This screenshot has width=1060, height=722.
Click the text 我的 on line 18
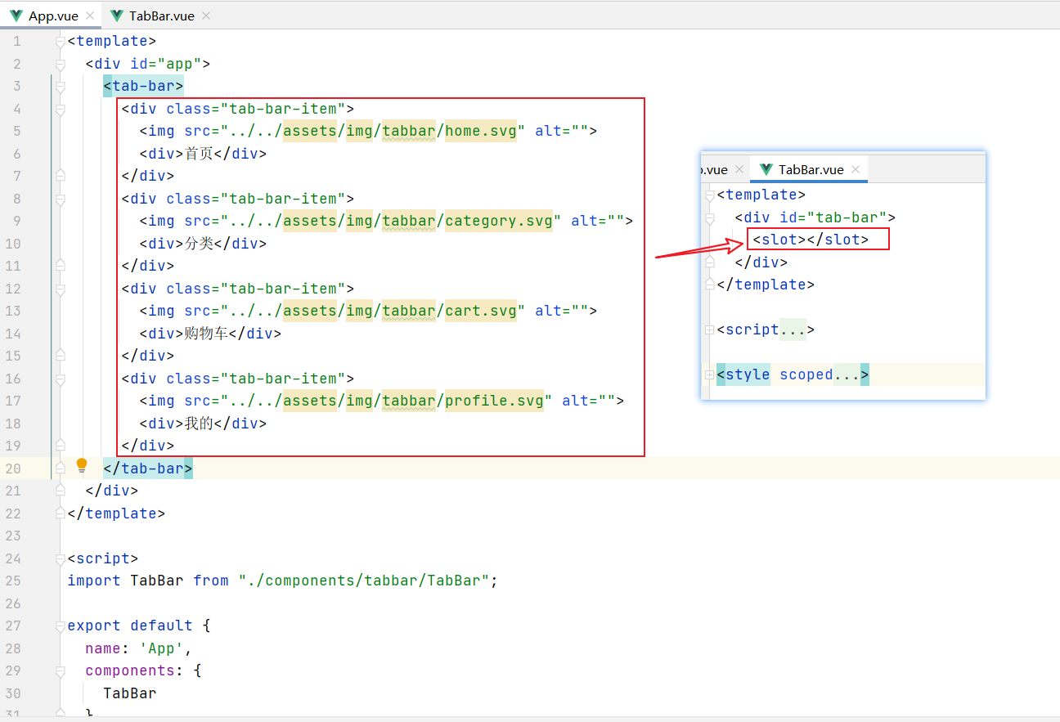[x=199, y=424]
